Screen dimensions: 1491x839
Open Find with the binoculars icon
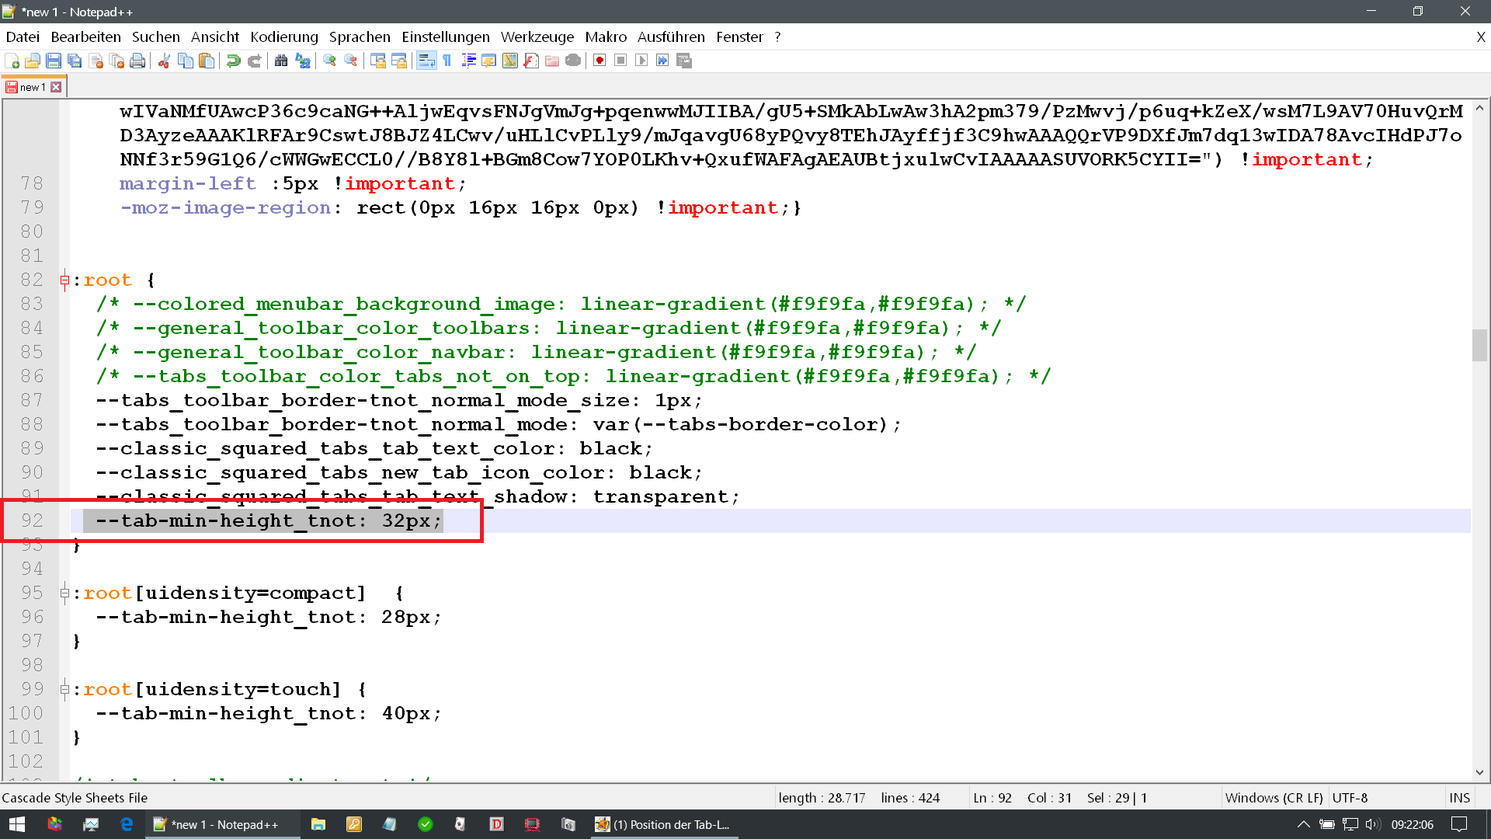[281, 61]
